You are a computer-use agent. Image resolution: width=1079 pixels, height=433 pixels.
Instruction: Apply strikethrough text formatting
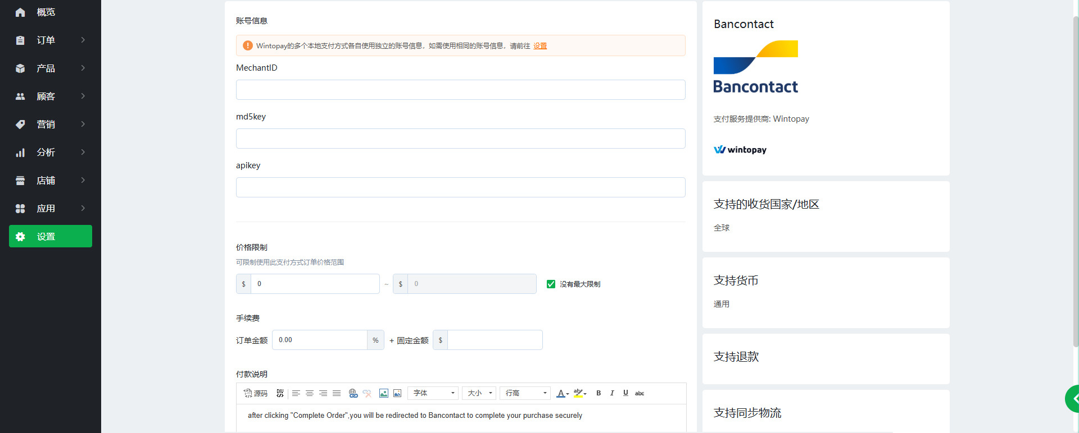point(640,393)
